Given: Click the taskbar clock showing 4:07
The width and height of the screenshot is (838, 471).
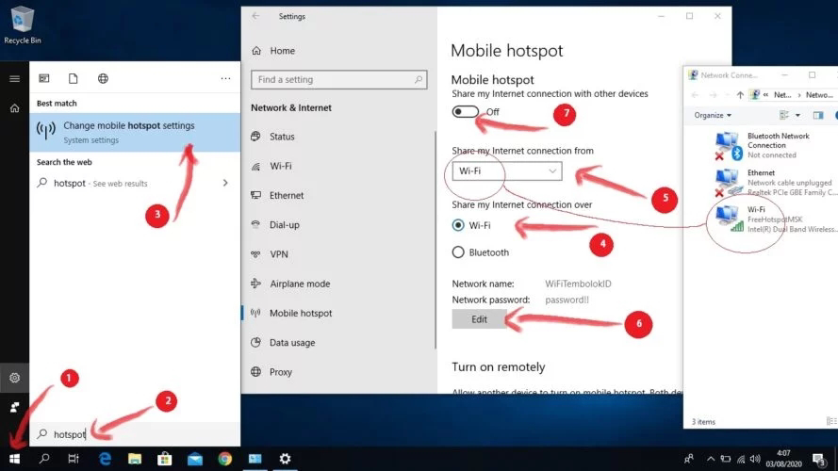Looking at the screenshot, I should click(783, 459).
